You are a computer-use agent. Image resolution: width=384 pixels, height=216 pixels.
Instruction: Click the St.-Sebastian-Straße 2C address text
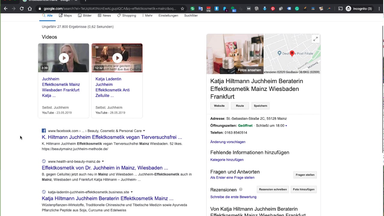click(256, 118)
